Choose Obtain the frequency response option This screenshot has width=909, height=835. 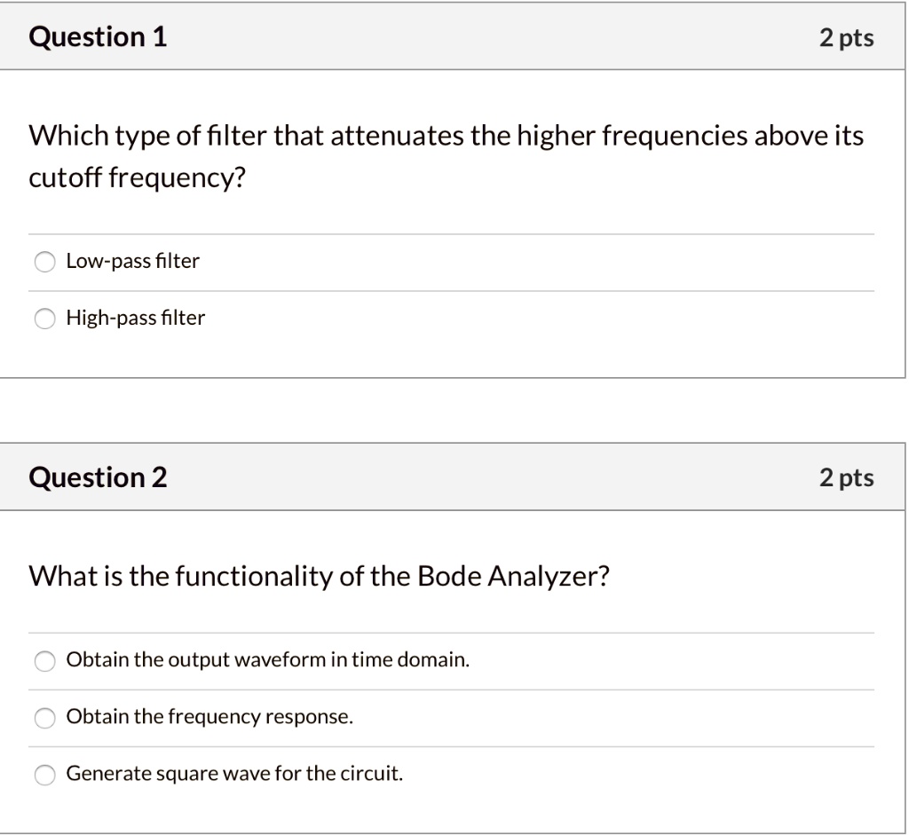pyautogui.click(x=44, y=718)
